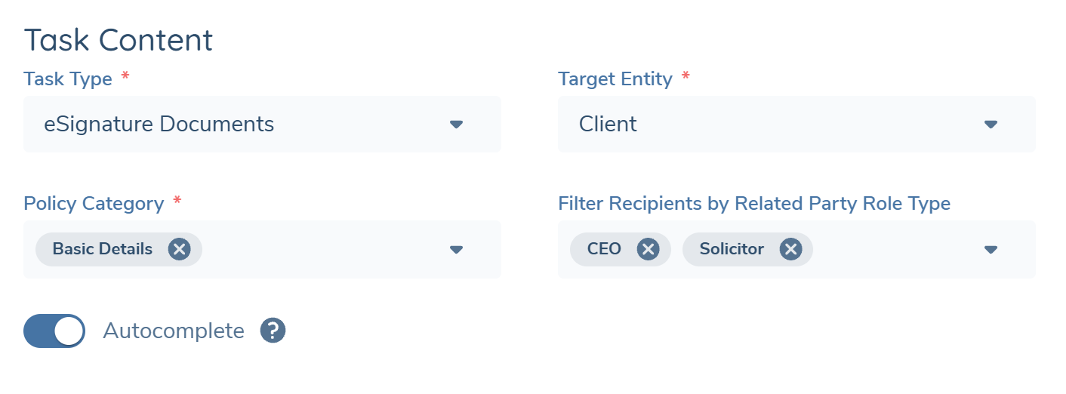Image resolution: width=1066 pixels, height=394 pixels.
Task: Remove the CEO role chip
Action: tap(648, 249)
